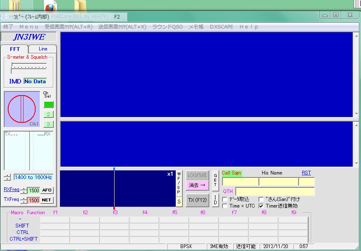This screenshot has height=251, width=361.
Task: Click the Ch1 phase scope display
Action: pos(22,109)
